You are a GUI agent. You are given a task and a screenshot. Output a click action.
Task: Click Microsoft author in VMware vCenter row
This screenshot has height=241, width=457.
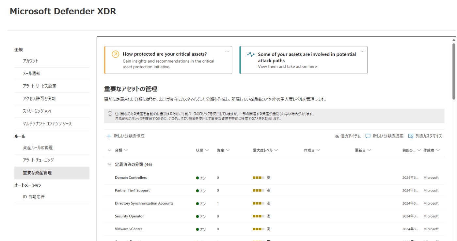pos(431,229)
